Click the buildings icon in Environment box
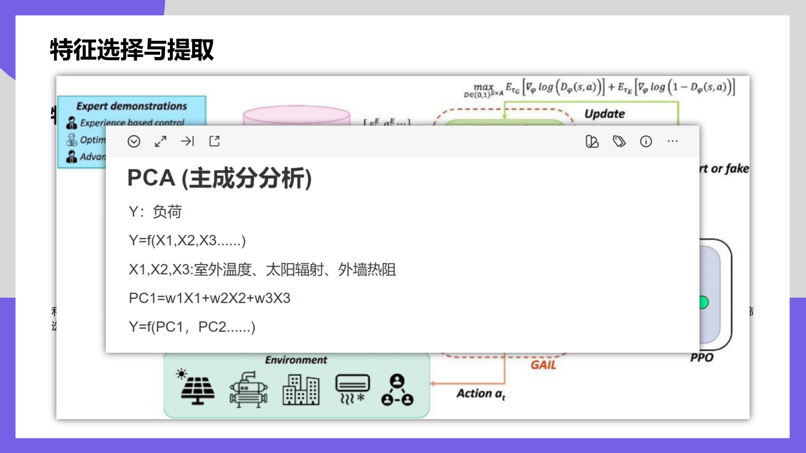Image resolution: width=806 pixels, height=453 pixels. [301, 390]
